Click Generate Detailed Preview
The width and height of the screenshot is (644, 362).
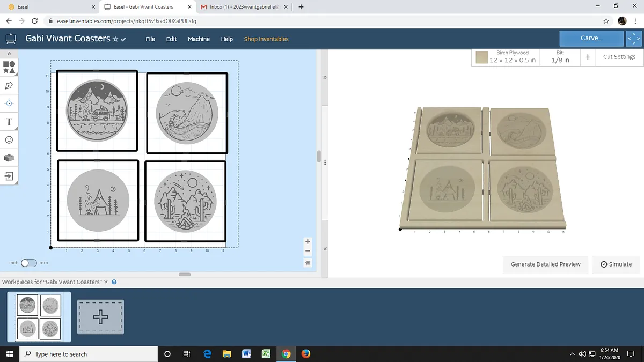point(545,264)
